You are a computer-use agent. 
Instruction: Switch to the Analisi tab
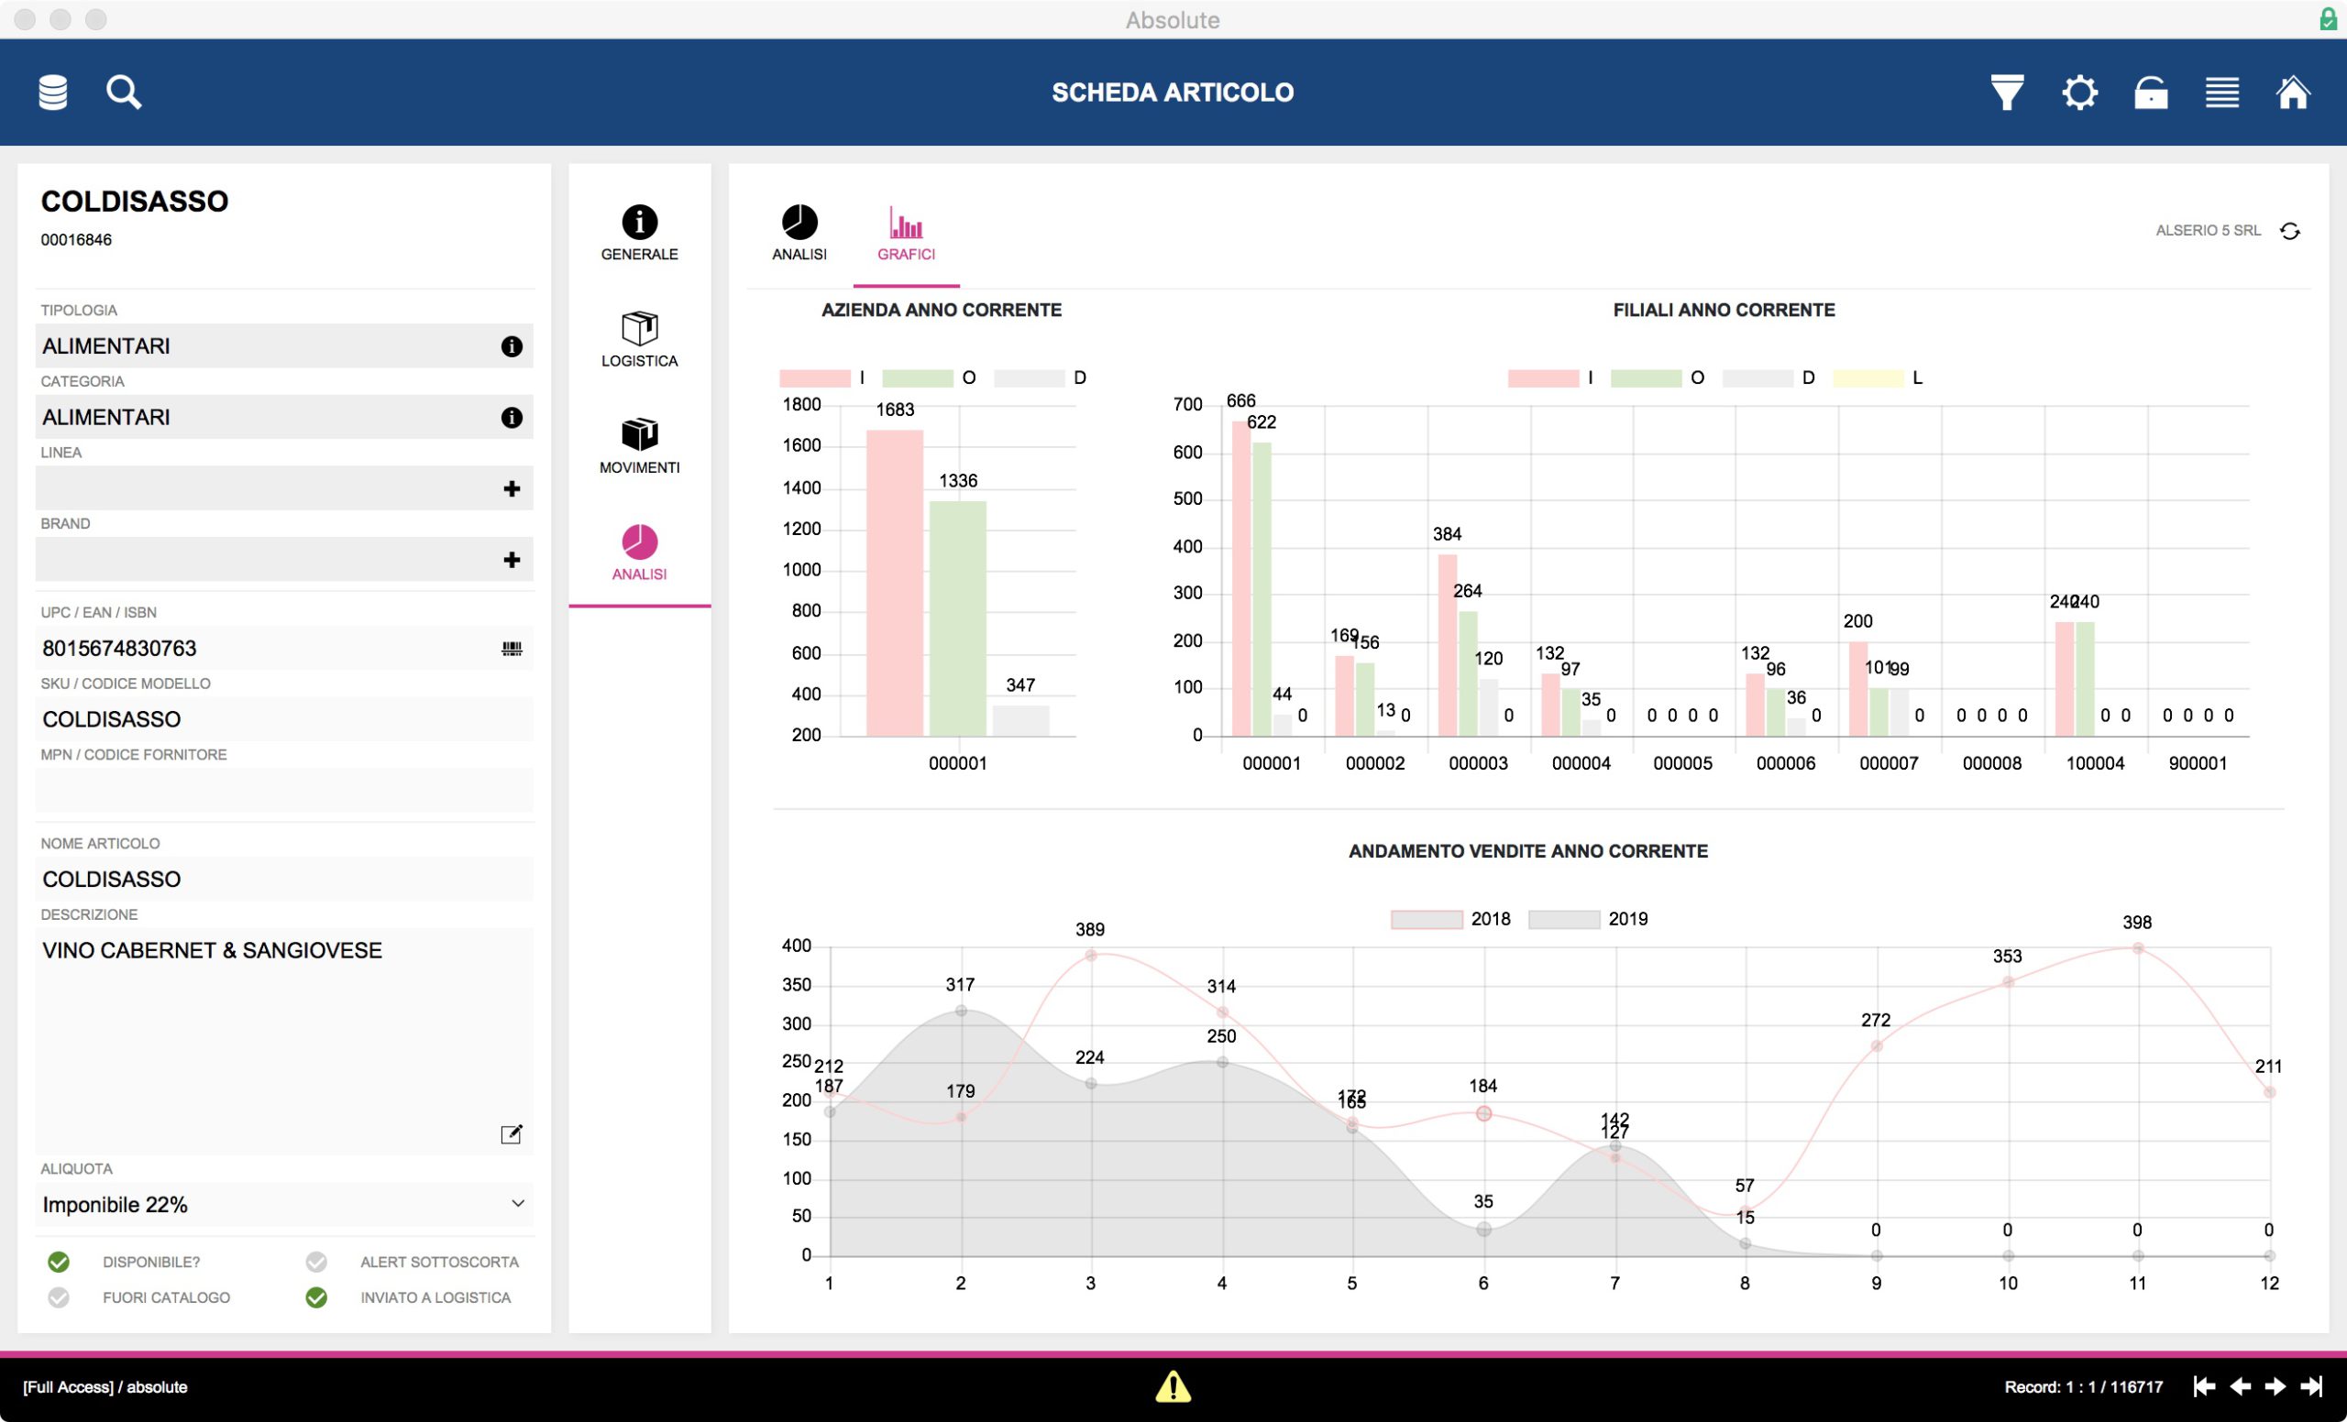tap(799, 231)
